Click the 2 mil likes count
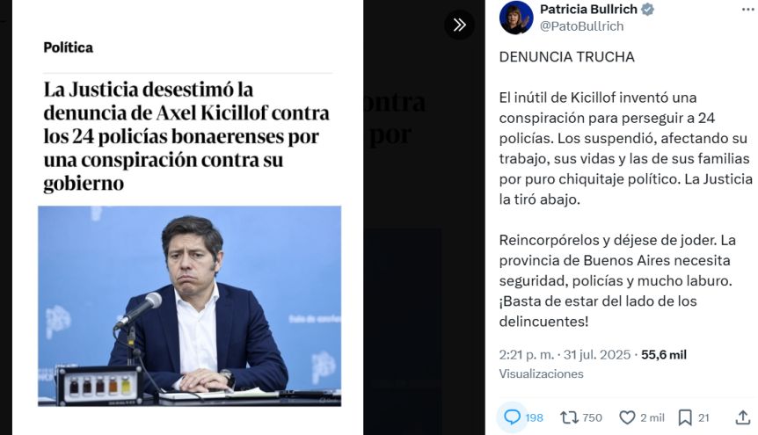 (652, 417)
